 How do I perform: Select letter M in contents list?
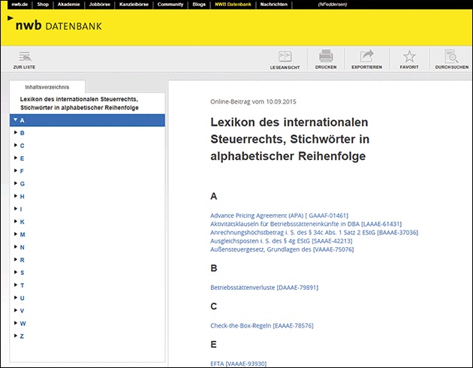pyautogui.click(x=23, y=234)
